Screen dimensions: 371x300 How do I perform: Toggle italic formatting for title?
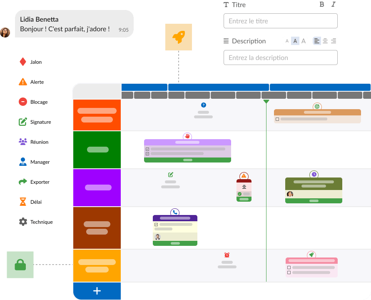pyautogui.click(x=334, y=4)
